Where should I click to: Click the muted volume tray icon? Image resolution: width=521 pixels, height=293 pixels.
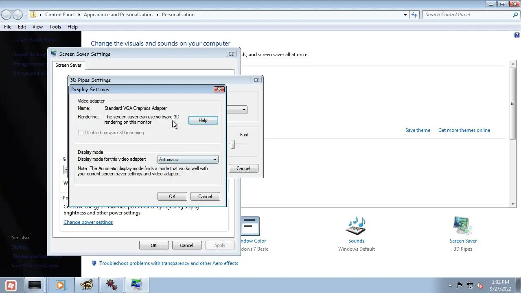click(x=480, y=285)
